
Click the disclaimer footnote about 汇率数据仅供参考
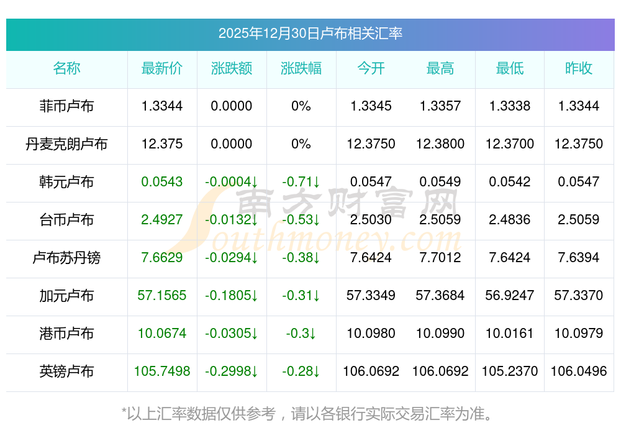[307, 414]
